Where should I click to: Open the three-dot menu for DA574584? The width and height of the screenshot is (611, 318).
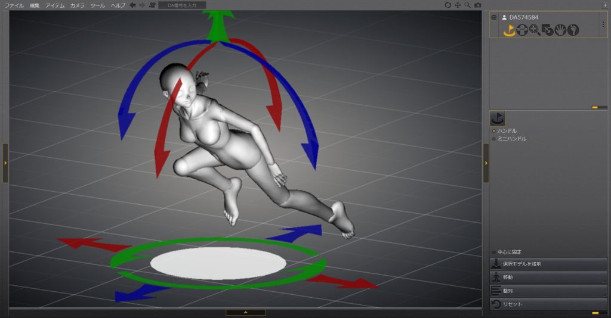(x=603, y=24)
